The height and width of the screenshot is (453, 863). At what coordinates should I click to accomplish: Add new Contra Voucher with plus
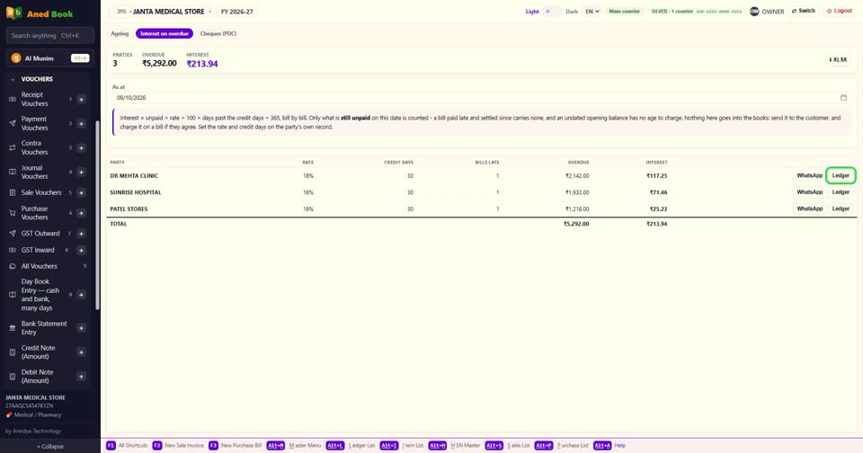pyautogui.click(x=81, y=148)
